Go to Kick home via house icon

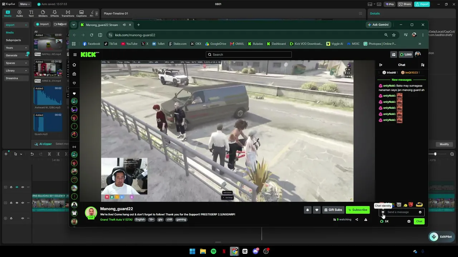point(74,65)
